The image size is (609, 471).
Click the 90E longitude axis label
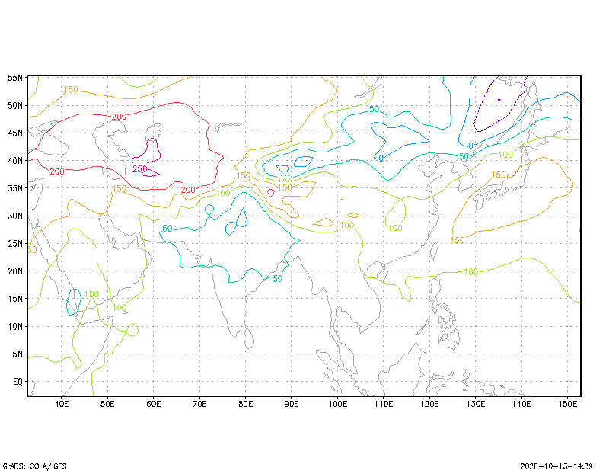pos(292,404)
